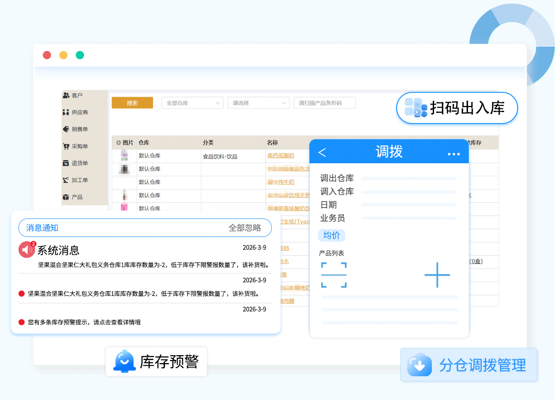Open 销售单 in the sidebar

pyautogui.click(x=80, y=129)
